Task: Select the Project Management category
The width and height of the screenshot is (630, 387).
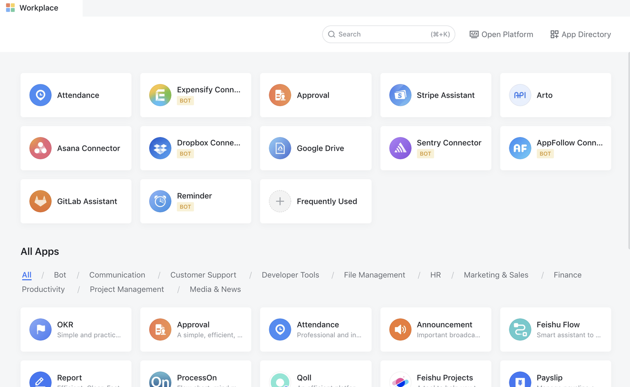Action: [x=127, y=289]
